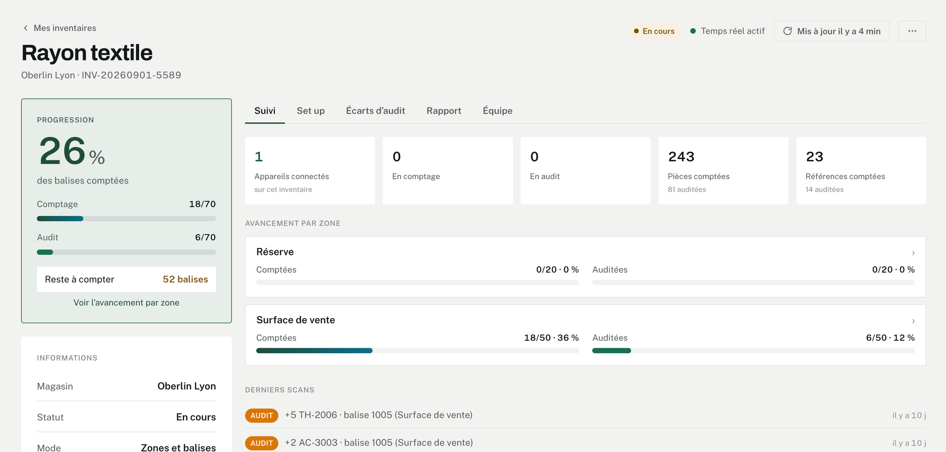Click Surface de vente Auditées progress bar
The width and height of the screenshot is (946, 452).
coord(753,351)
